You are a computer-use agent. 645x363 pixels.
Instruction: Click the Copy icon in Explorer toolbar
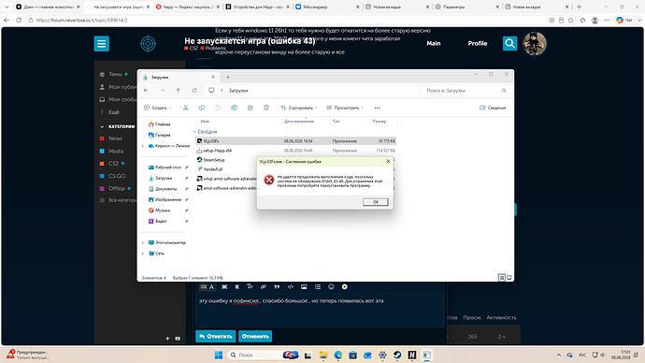tap(202, 108)
